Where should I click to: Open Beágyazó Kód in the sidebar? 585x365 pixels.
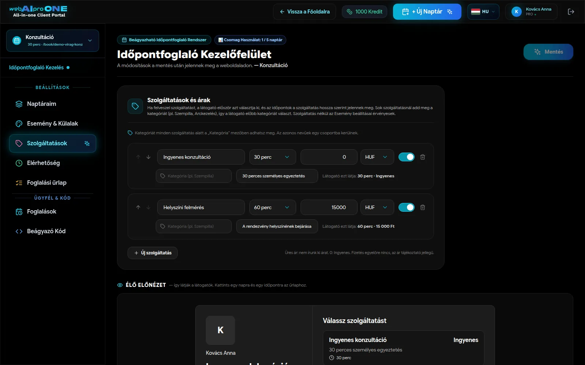coord(53,231)
